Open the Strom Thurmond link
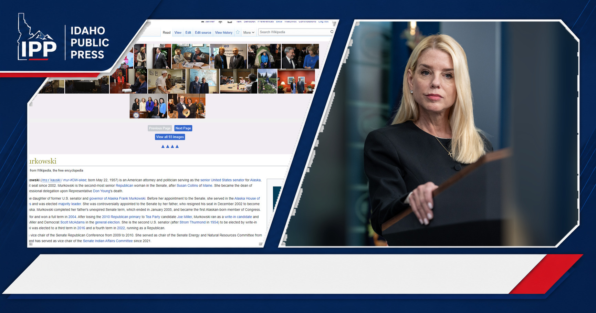Viewport: 596px width, 313px height. 192,222
